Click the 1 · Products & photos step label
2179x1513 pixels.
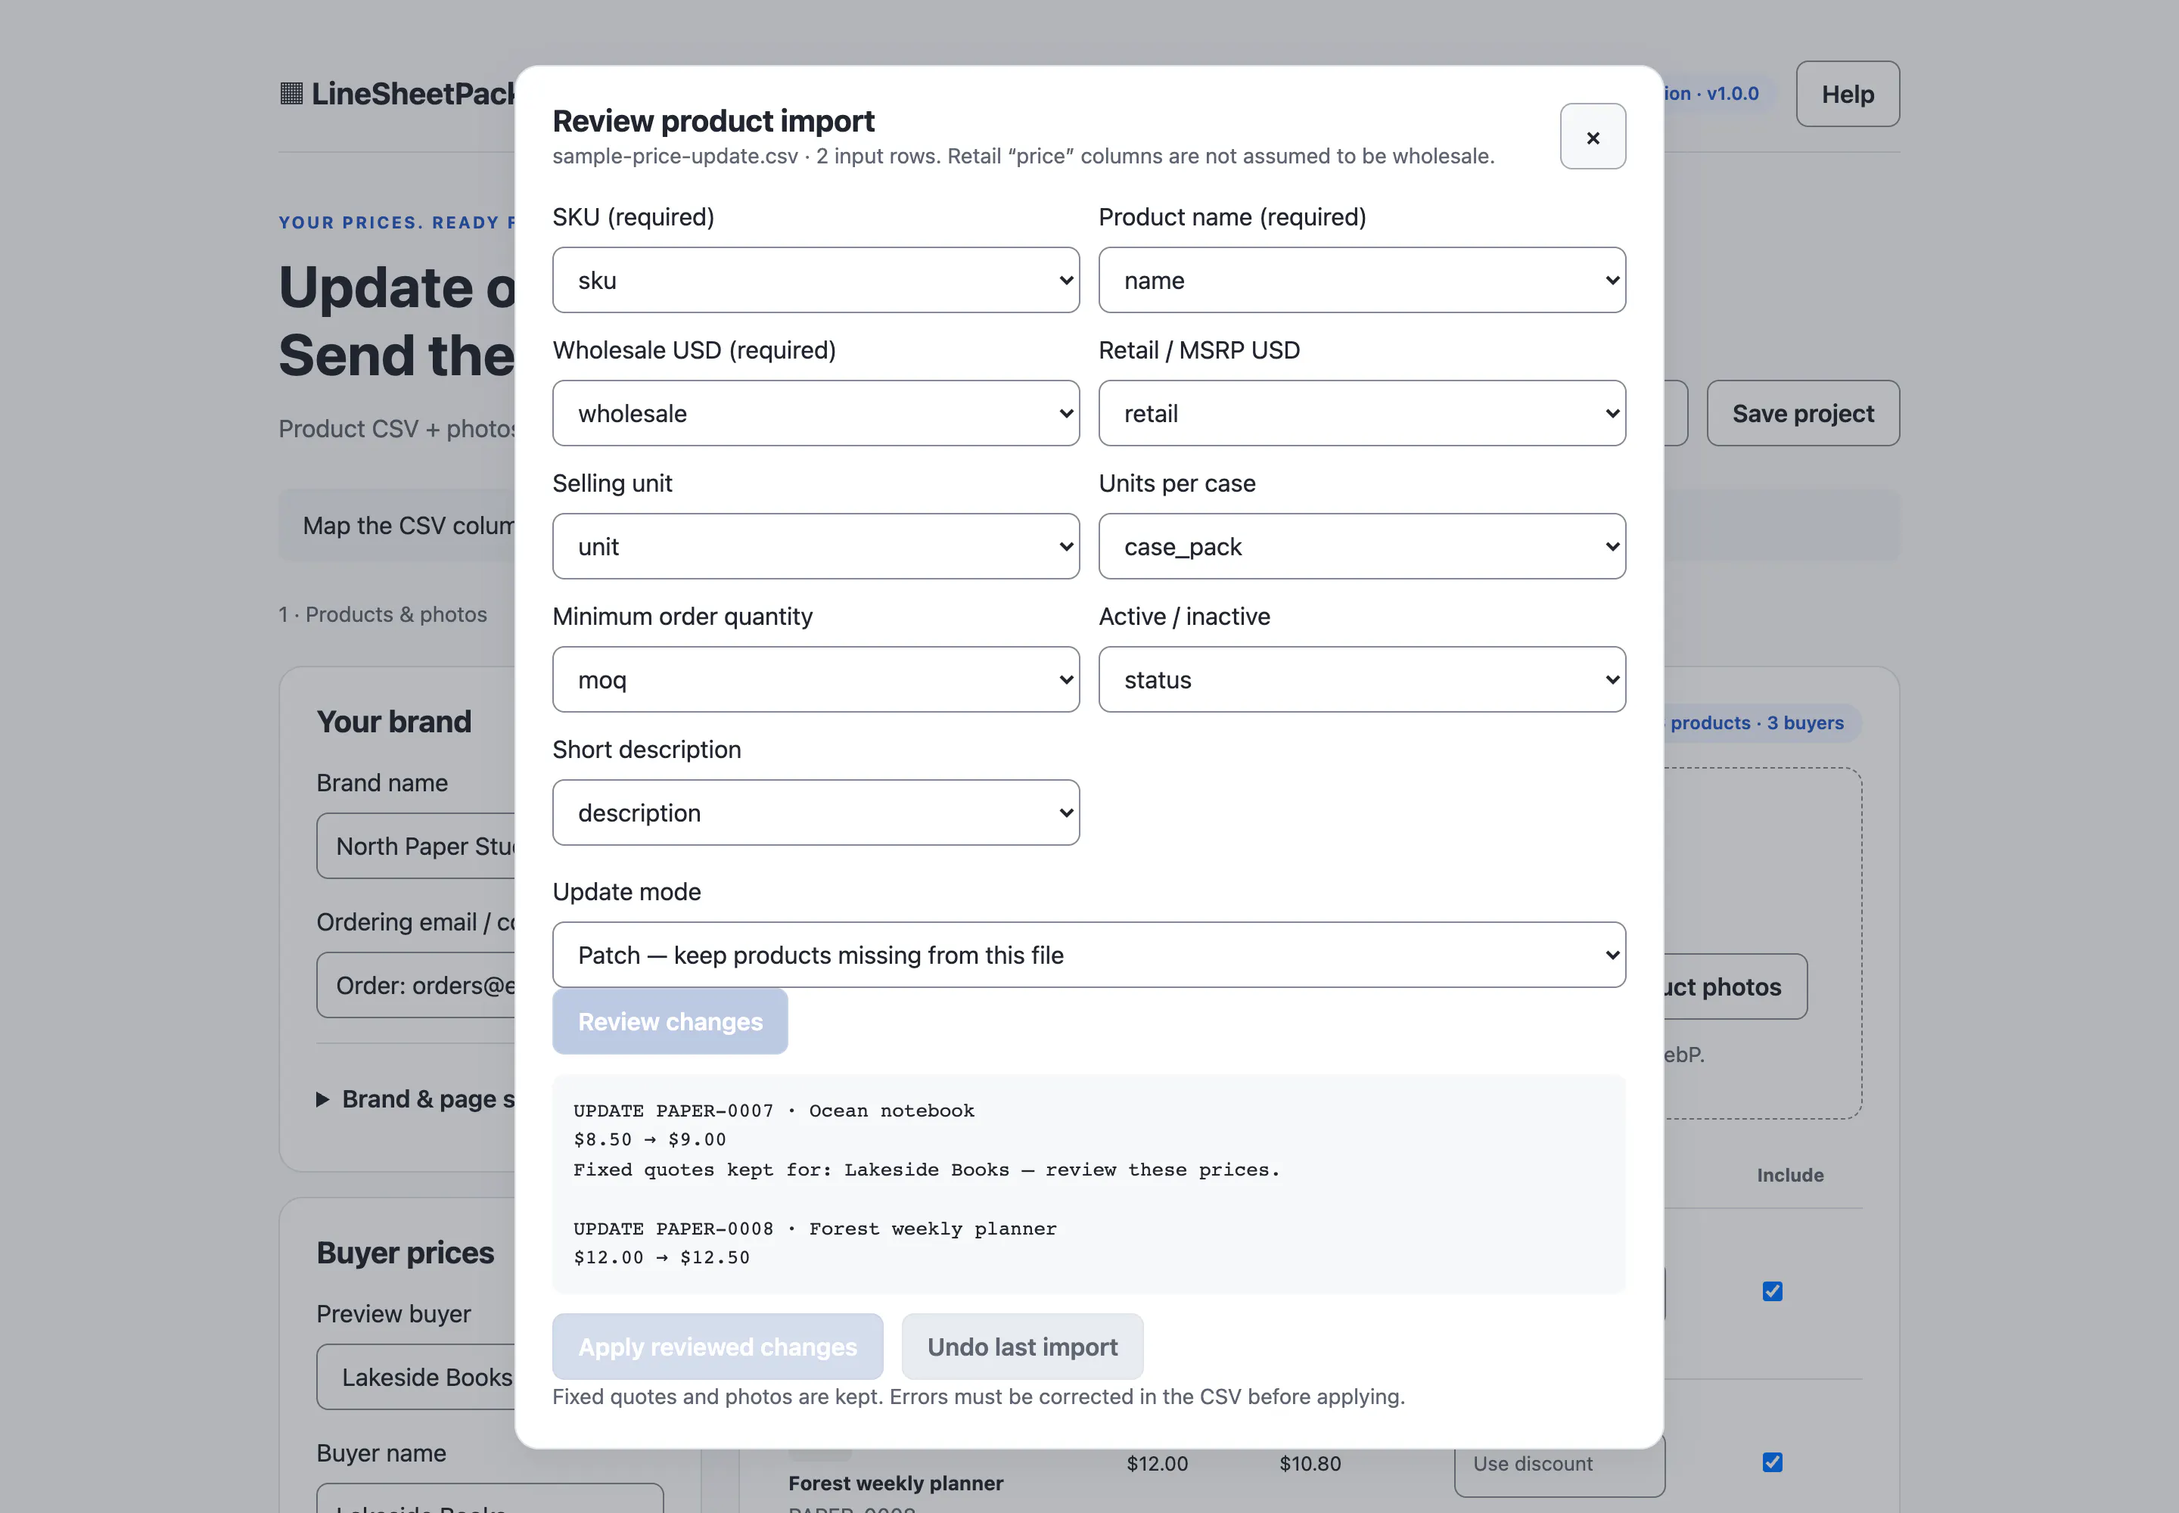382,614
